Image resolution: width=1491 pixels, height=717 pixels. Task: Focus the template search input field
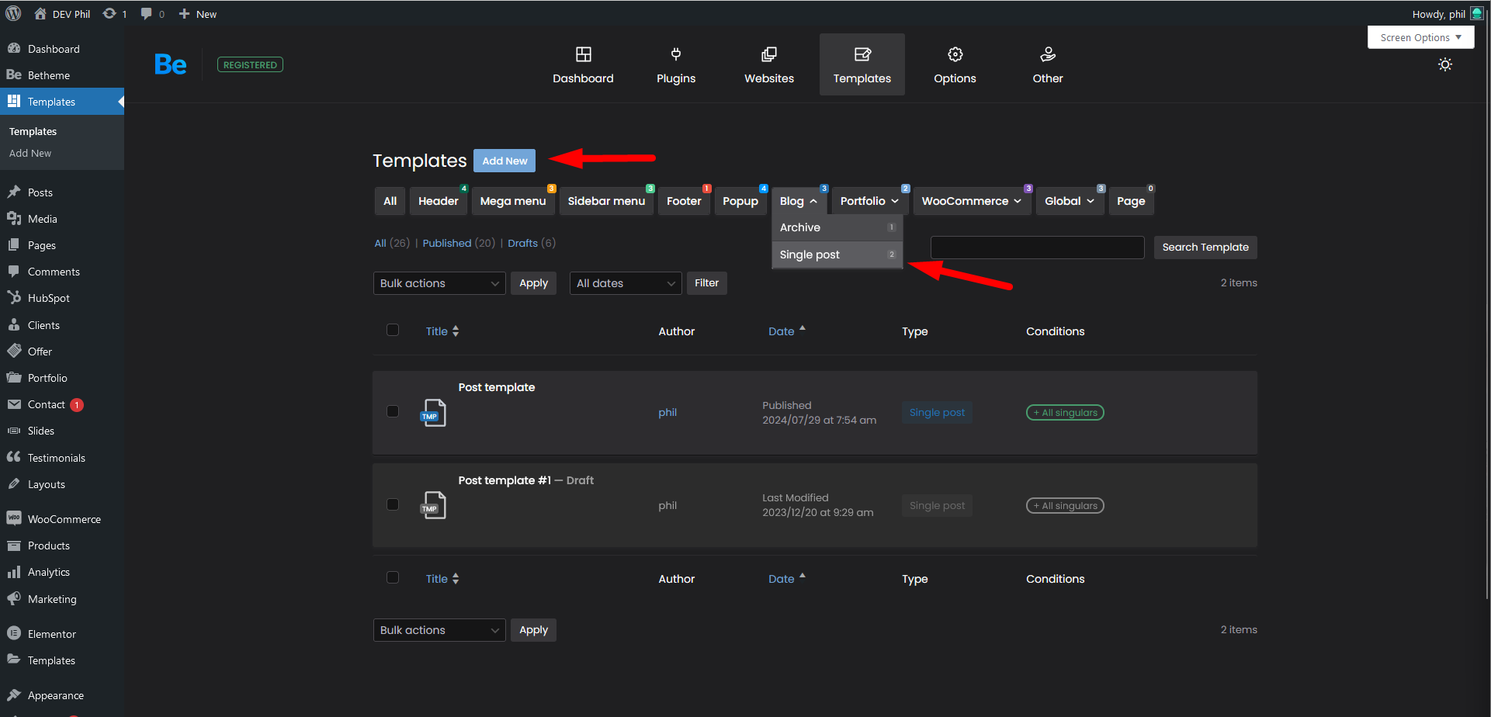[1037, 248]
